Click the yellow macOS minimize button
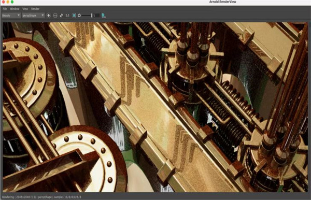 8,2
